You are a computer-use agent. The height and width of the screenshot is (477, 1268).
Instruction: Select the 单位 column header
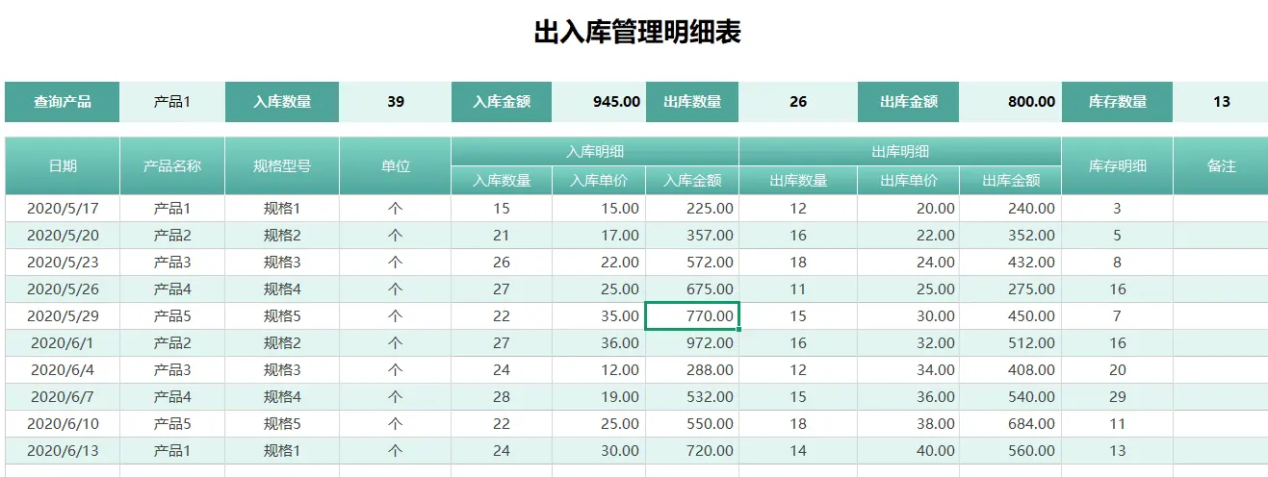[x=396, y=165]
